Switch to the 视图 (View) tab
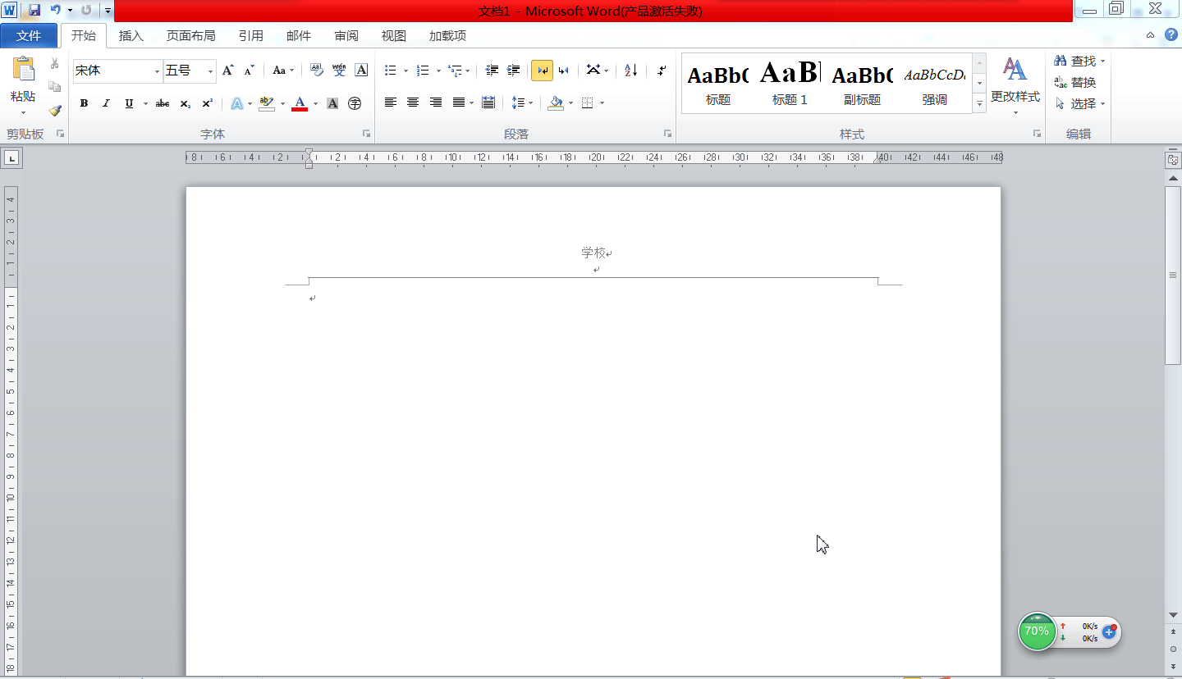Image resolution: width=1182 pixels, height=679 pixels. (x=394, y=35)
